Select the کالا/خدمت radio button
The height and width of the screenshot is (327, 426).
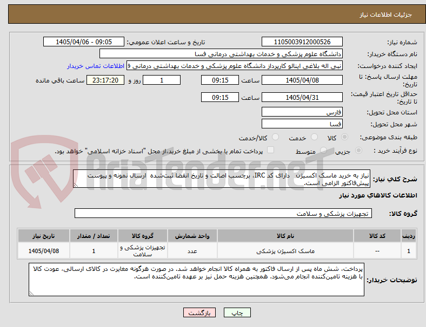(276, 137)
